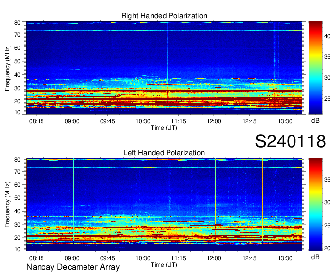Click the 35 value on Left Handed color bar
The height and width of the screenshot is (273, 336).
(327, 180)
